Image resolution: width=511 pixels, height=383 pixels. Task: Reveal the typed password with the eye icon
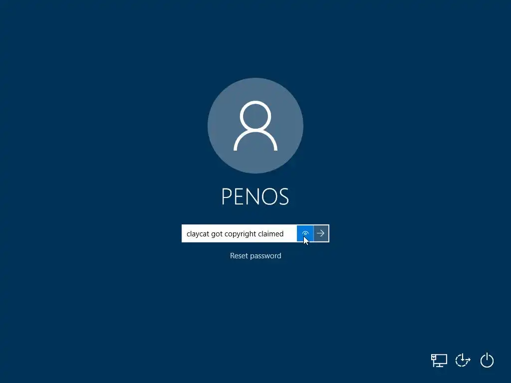click(x=305, y=233)
